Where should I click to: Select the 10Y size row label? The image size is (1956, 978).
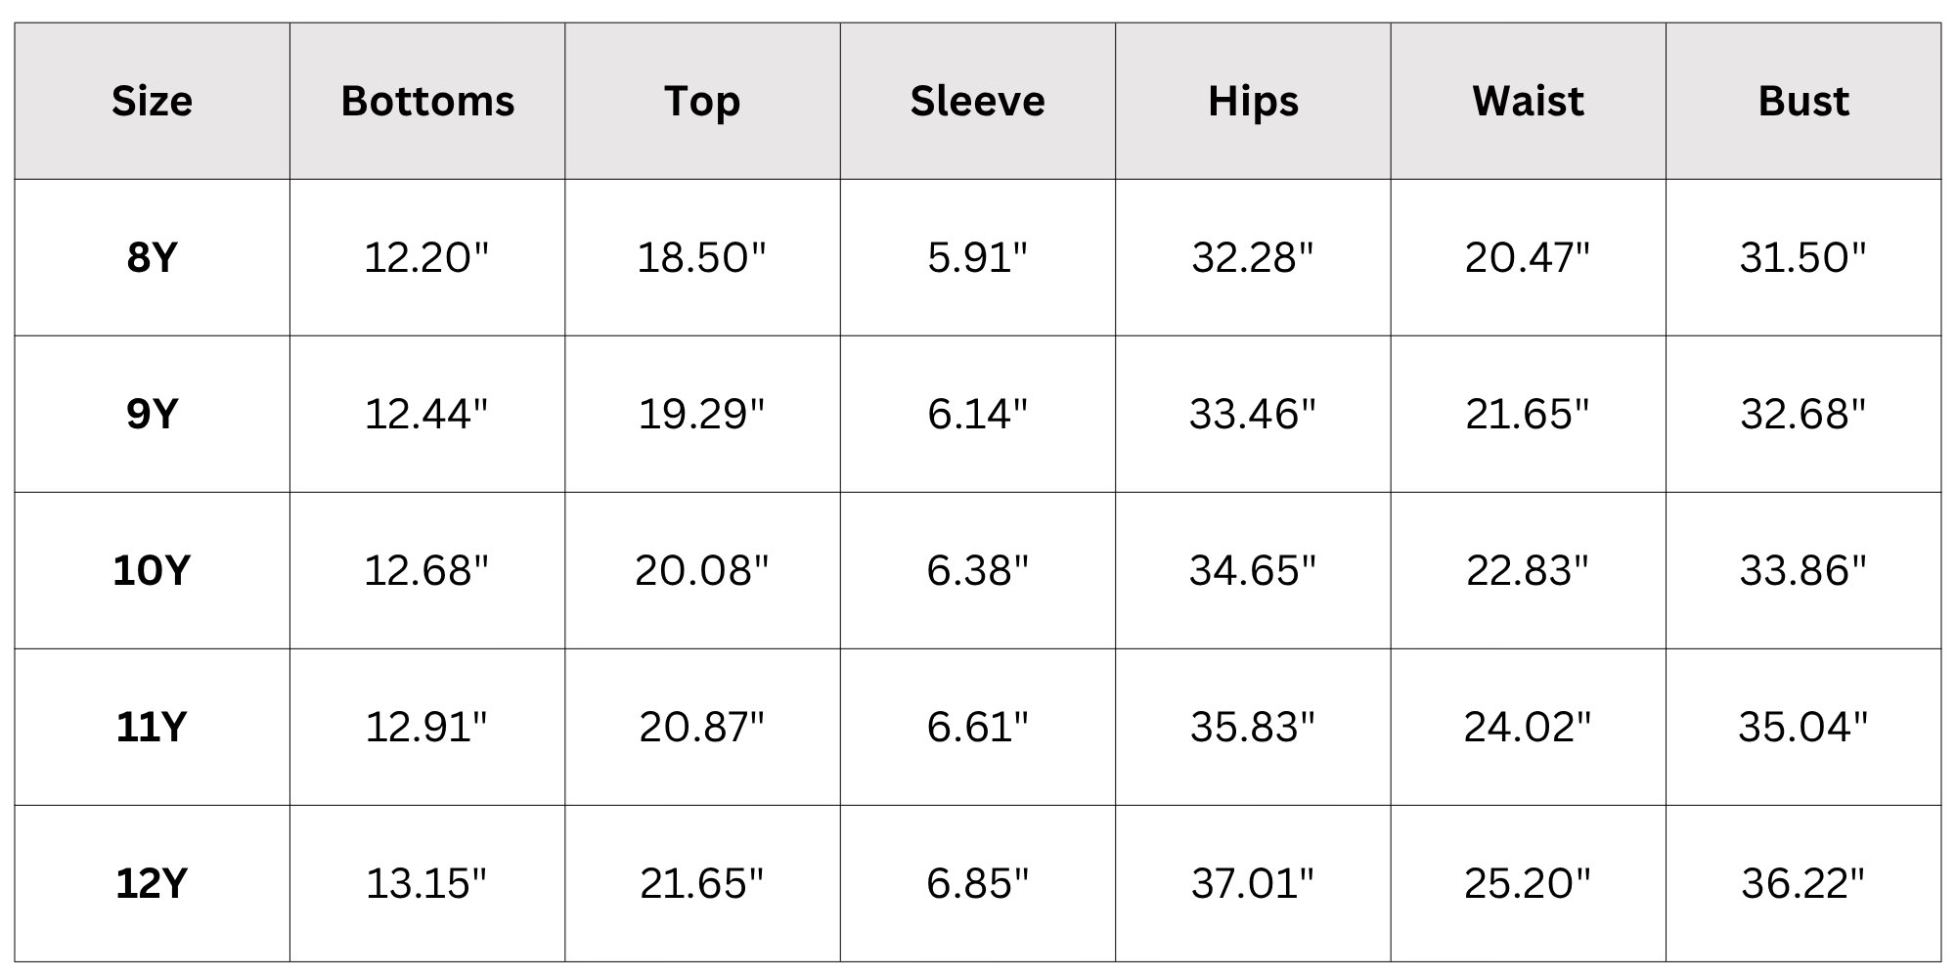coord(152,570)
